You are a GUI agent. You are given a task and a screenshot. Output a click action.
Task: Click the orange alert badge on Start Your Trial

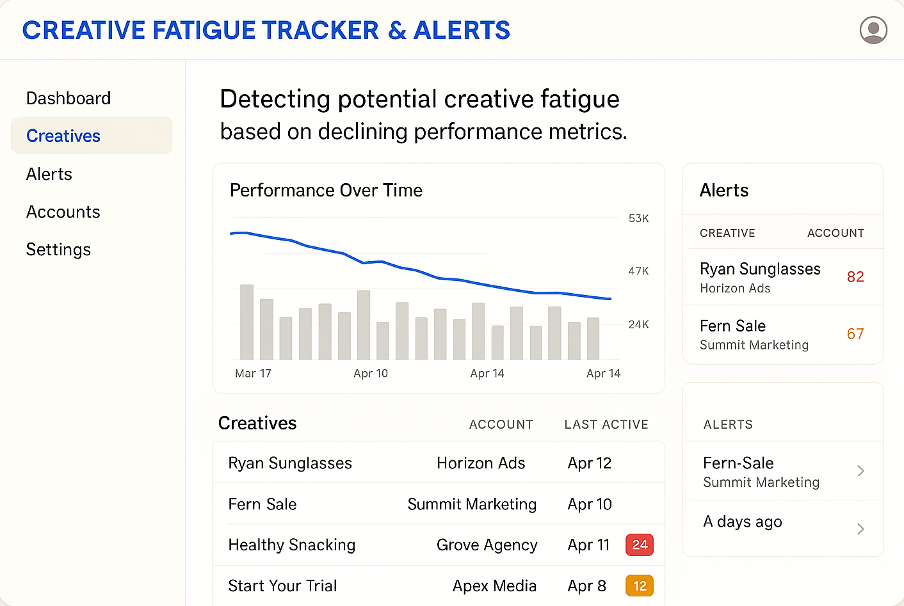[x=639, y=585]
